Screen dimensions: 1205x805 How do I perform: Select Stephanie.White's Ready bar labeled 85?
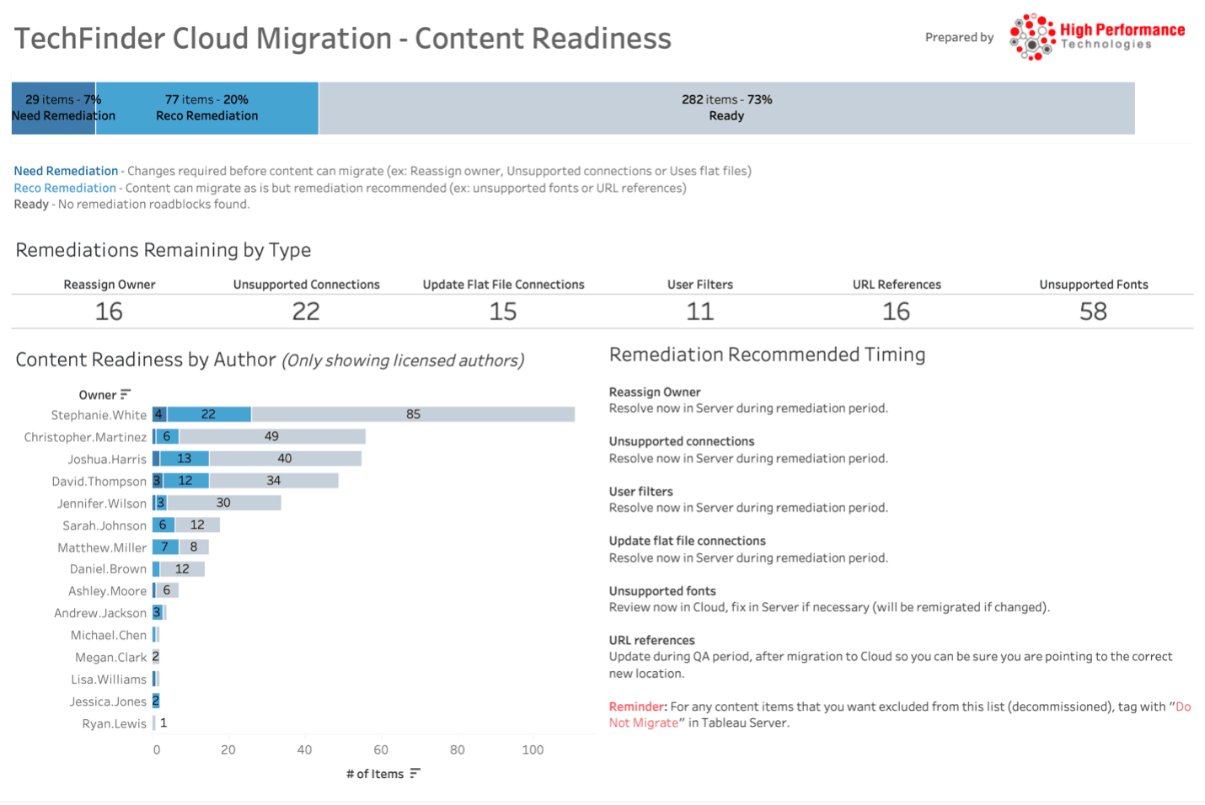tap(413, 414)
